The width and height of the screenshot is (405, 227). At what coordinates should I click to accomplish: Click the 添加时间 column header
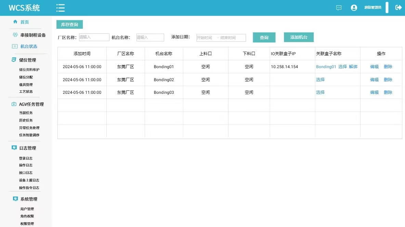click(82, 53)
